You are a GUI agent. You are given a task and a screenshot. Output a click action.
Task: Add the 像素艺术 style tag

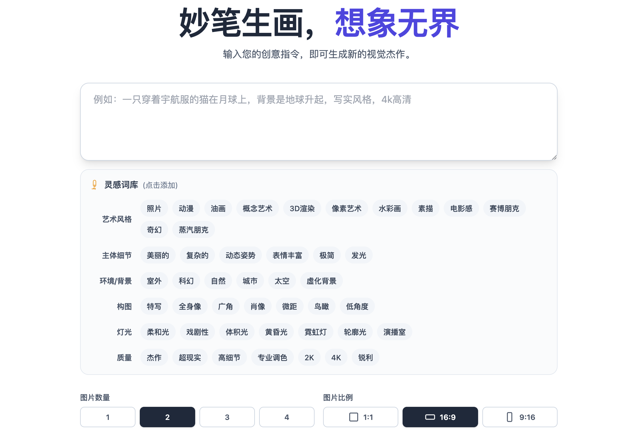tap(346, 208)
